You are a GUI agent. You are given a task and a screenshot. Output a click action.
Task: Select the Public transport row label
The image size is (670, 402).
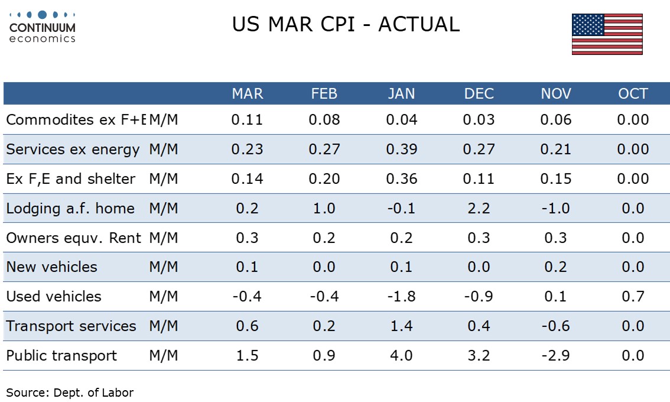tap(61, 356)
